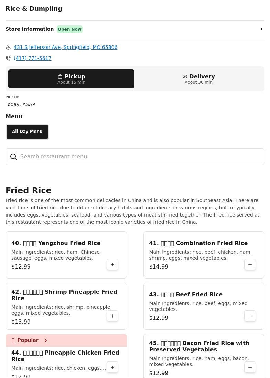Viewport: 270px width, 378px height.
Task: Add Yangzhou Fried Rice to cart
Action: click(112, 265)
